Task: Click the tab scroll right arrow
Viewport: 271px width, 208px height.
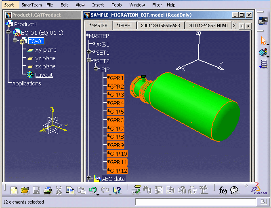Action: coord(248,26)
